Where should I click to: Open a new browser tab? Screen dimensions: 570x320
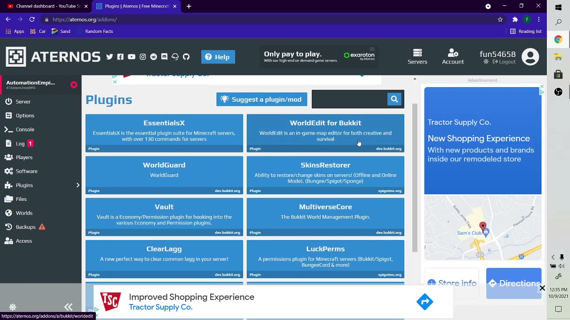(x=189, y=6)
